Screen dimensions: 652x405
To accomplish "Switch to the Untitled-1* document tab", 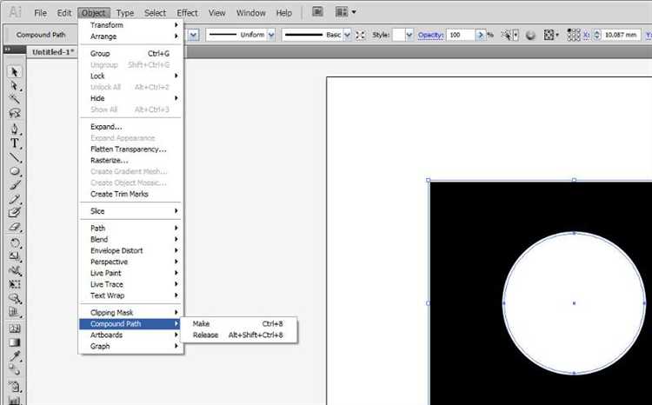I will pyautogui.click(x=53, y=52).
